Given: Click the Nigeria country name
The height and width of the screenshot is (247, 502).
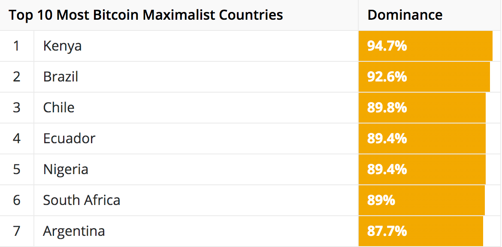Looking at the screenshot, I should [x=66, y=169].
